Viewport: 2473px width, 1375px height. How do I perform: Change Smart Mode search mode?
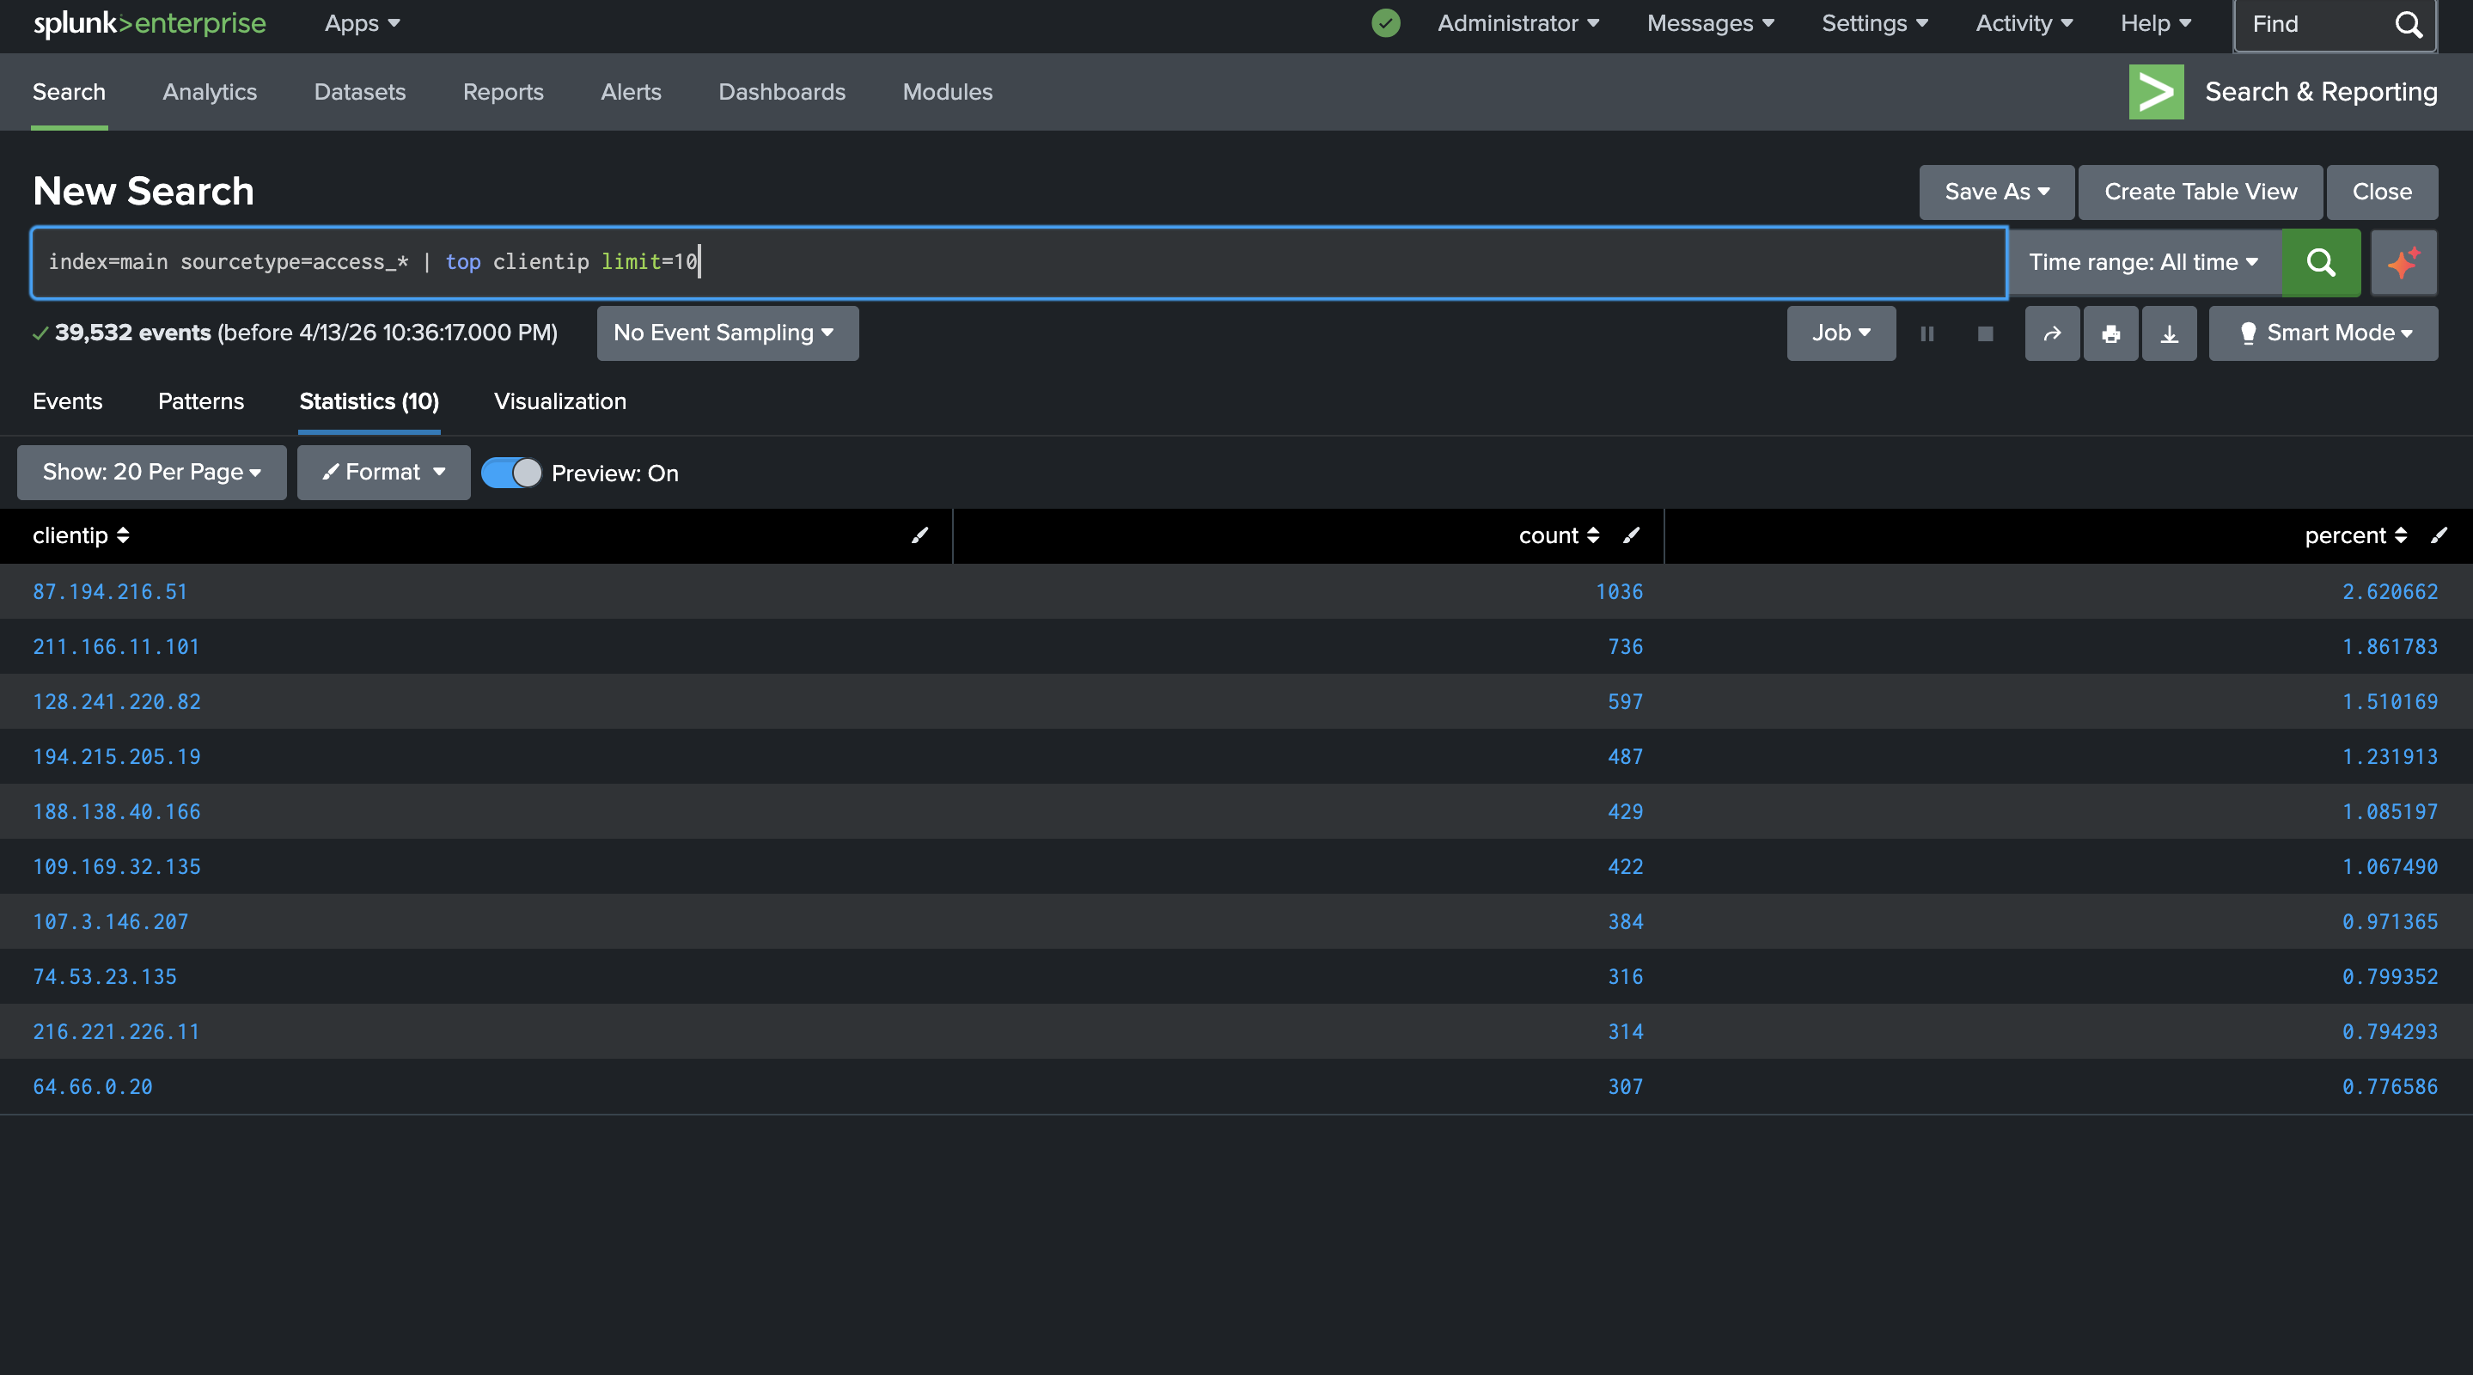2323,333
